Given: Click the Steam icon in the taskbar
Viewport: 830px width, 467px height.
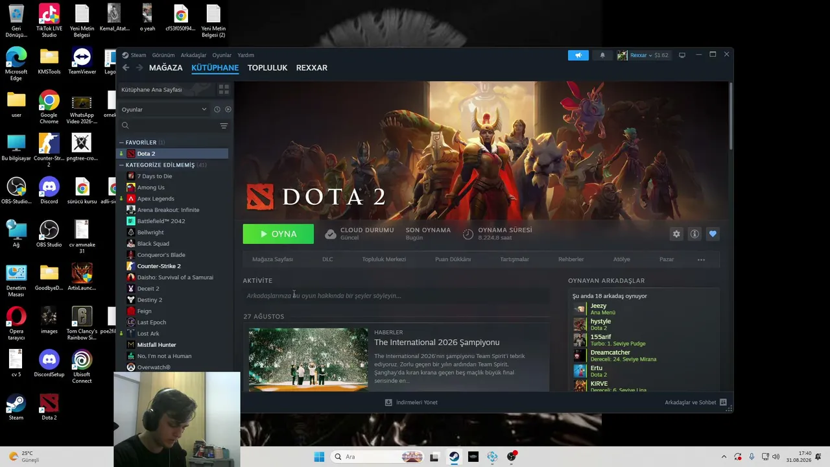Looking at the screenshot, I should (x=454, y=457).
